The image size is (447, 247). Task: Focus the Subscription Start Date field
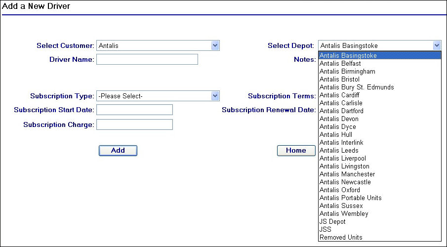pyautogui.click(x=134, y=110)
